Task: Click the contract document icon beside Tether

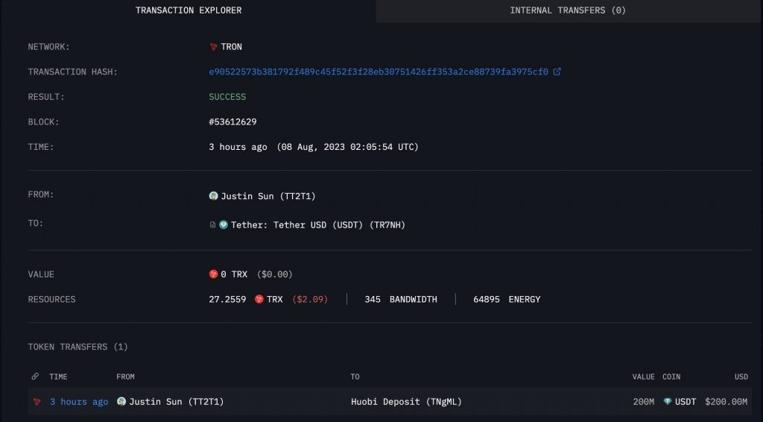Action: coord(212,225)
